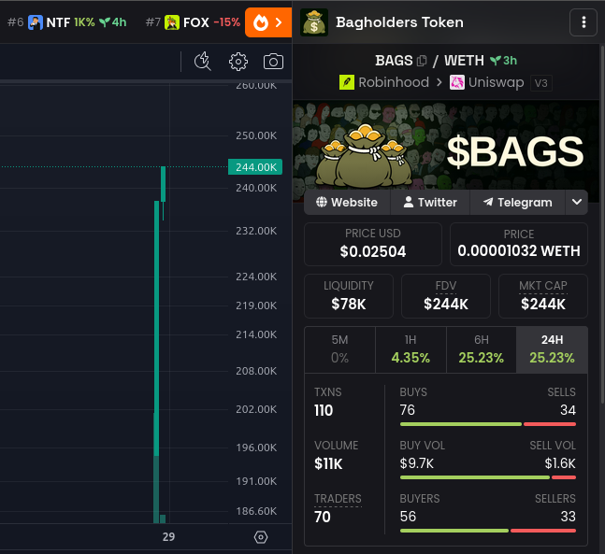Image resolution: width=605 pixels, height=554 pixels.
Task: Click the WETH quote token label
Action: tap(464, 61)
